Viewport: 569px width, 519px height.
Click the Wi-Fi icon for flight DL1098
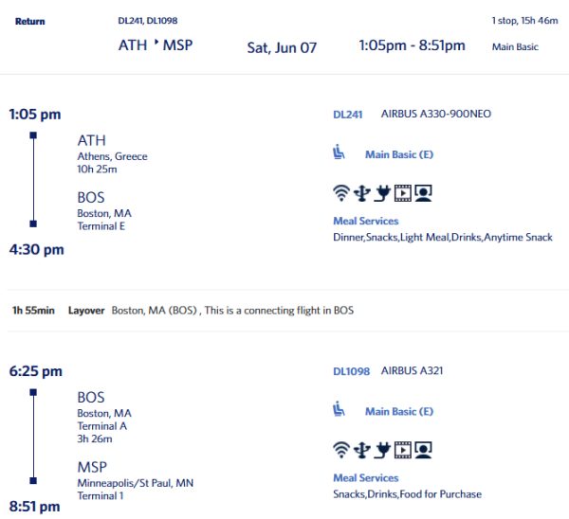[341, 450]
